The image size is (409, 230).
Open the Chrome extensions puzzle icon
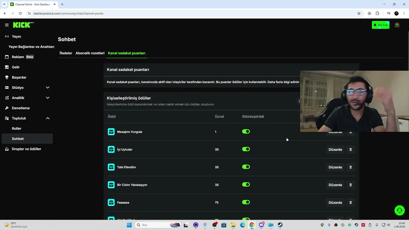point(377,13)
